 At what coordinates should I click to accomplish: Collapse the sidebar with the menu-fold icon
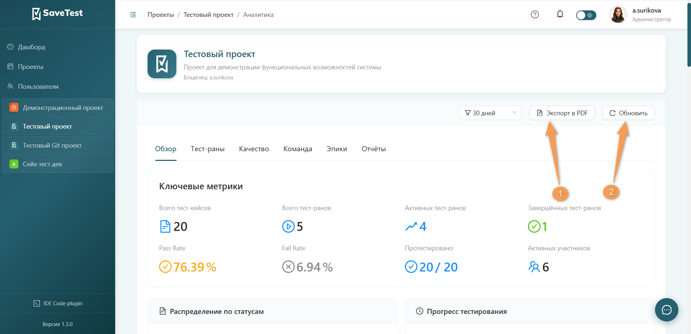coord(133,15)
